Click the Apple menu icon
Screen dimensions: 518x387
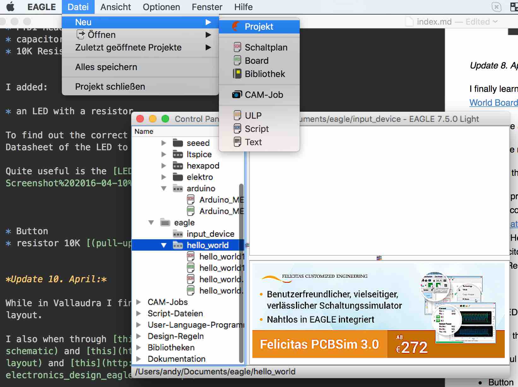10,7
